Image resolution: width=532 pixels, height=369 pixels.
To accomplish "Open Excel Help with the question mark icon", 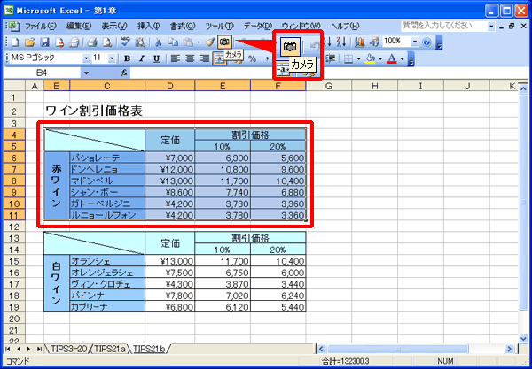I will tap(426, 42).
